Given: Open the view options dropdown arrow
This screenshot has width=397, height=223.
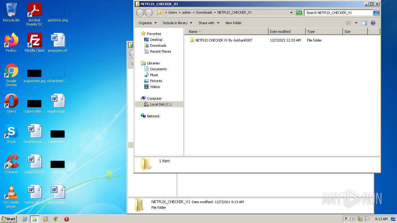Looking at the screenshot, I should [x=356, y=23].
